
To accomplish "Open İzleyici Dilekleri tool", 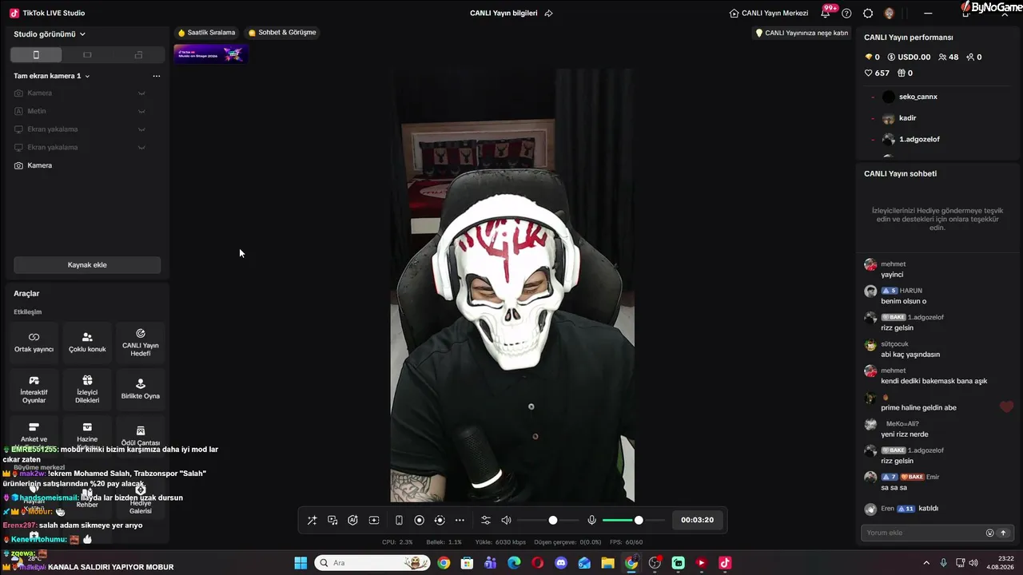I will point(87,390).
